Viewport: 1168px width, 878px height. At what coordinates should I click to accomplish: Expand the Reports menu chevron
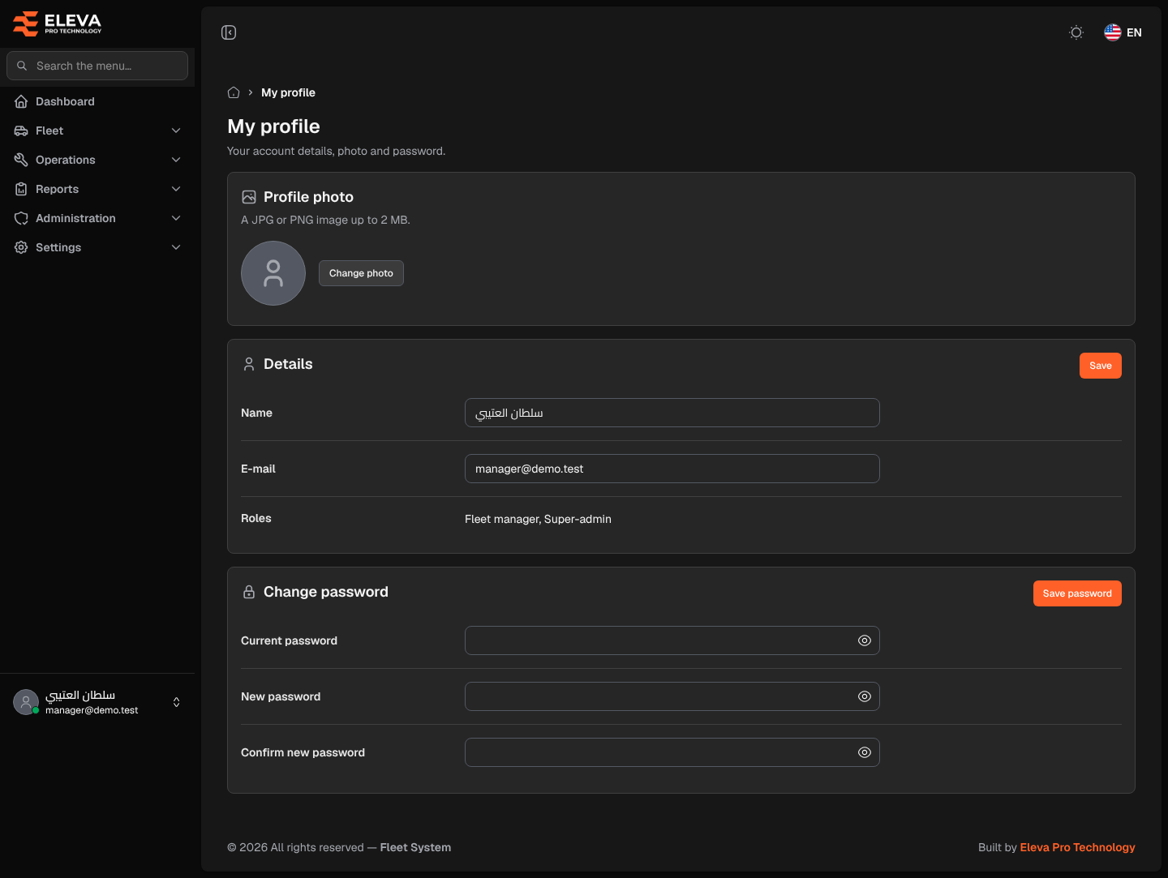(176, 189)
